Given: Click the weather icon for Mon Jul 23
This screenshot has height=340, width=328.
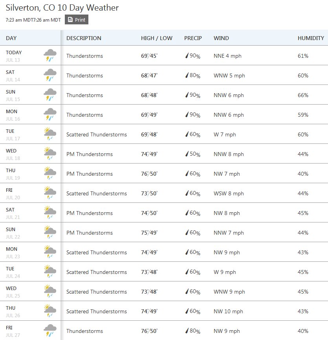Looking at the screenshot, I should (50, 252).
